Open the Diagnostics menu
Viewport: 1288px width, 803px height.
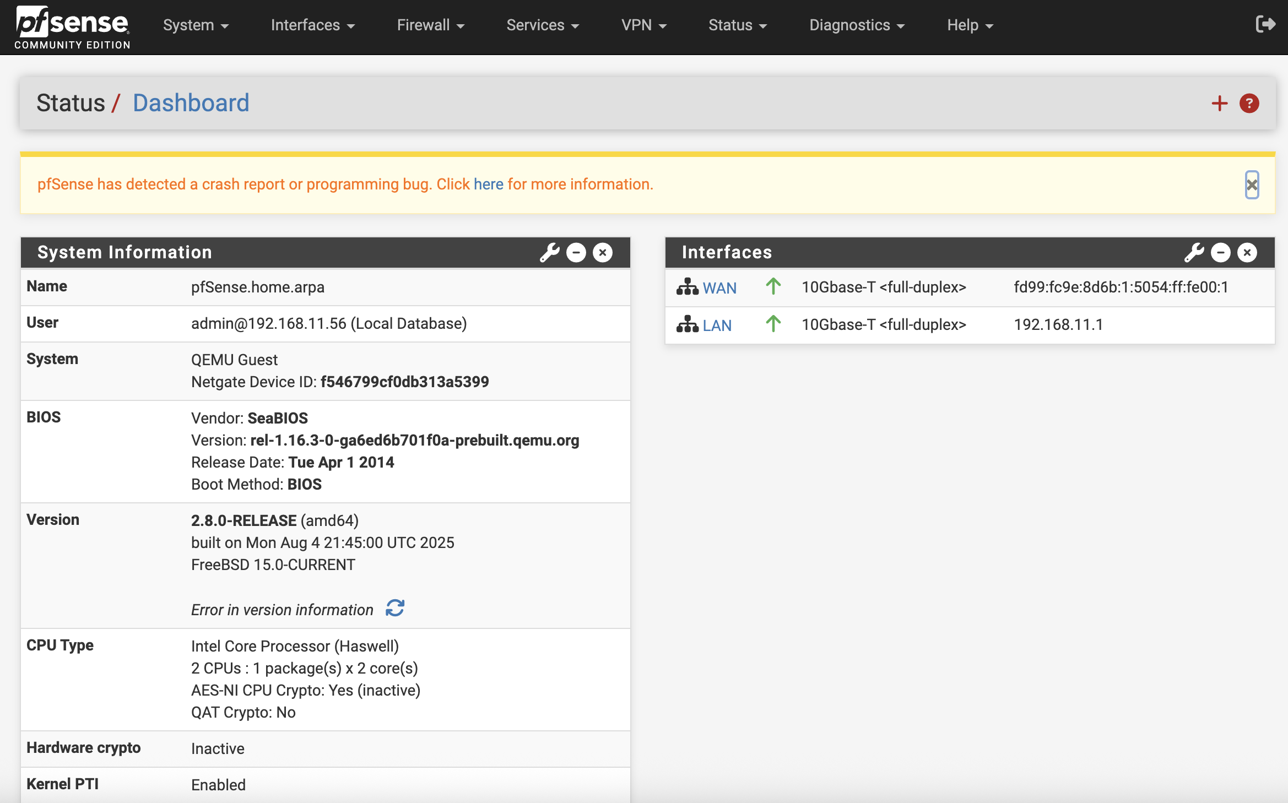857,25
